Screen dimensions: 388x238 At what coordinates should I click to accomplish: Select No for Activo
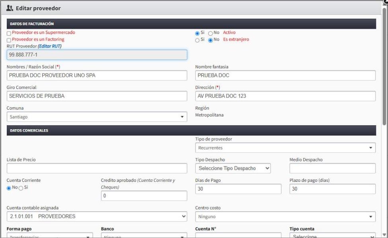click(x=211, y=33)
